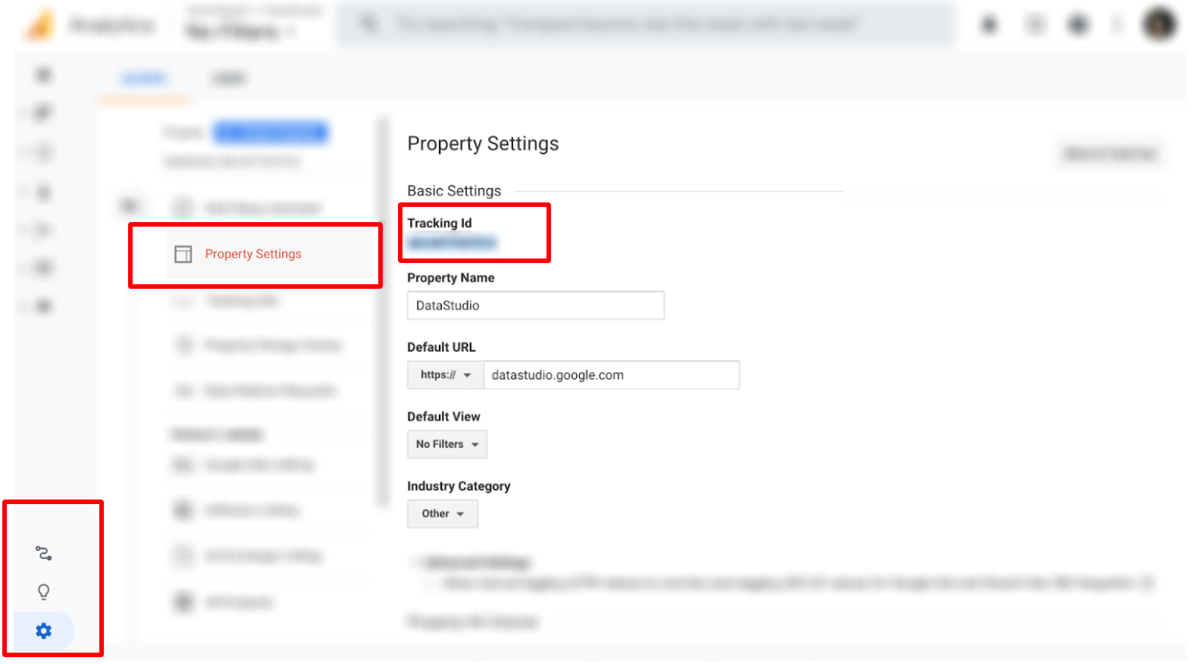Open the Google apps grid icon

click(1035, 25)
